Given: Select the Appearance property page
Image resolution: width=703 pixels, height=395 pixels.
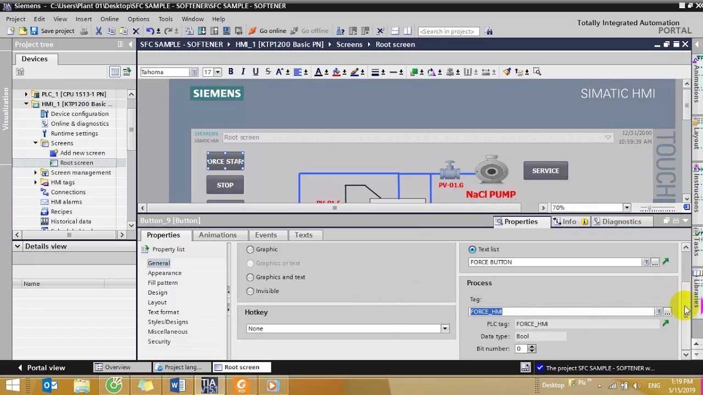Looking at the screenshot, I should (164, 273).
